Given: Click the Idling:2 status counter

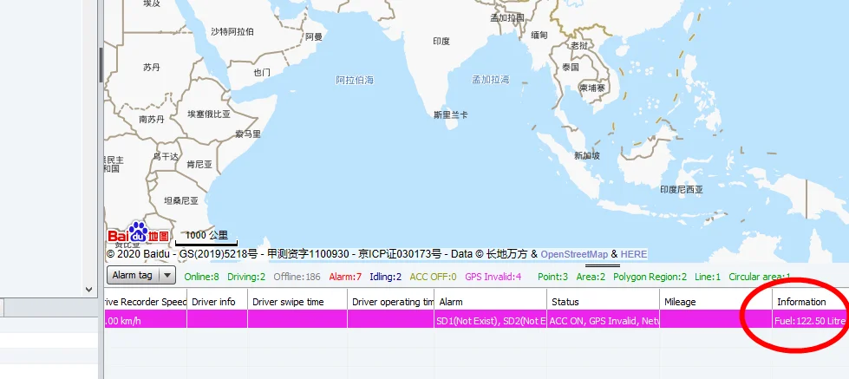Looking at the screenshot, I should tap(386, 277).
